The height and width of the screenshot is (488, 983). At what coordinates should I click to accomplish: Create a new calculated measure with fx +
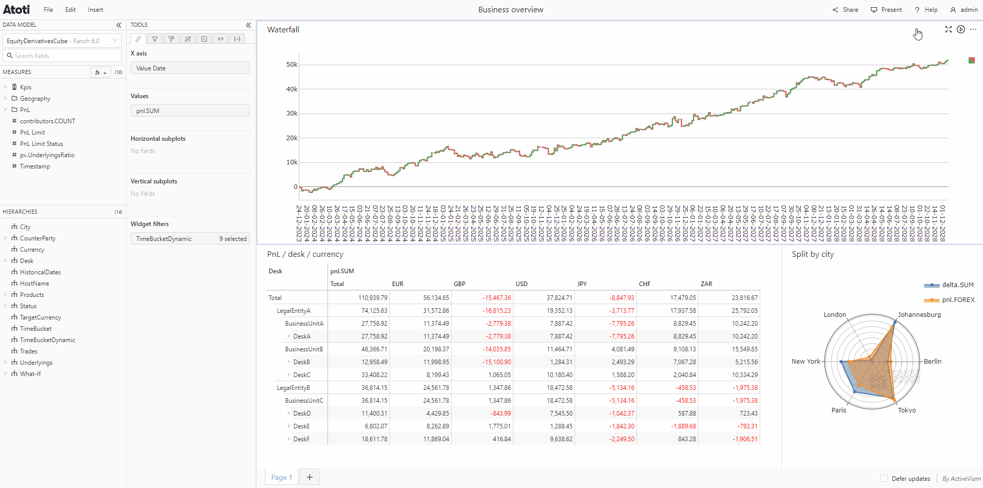pyautogui.click(x=101, y=72)
